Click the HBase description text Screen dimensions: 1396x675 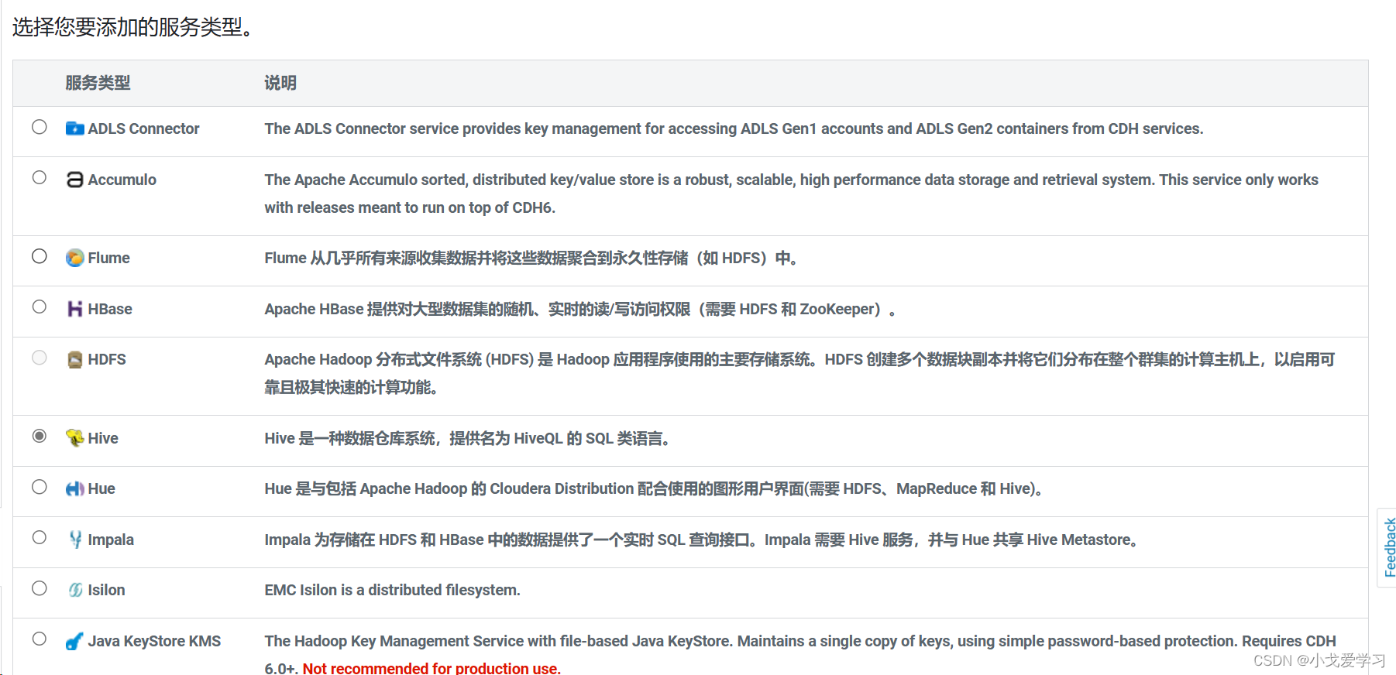tap(579, 309)
